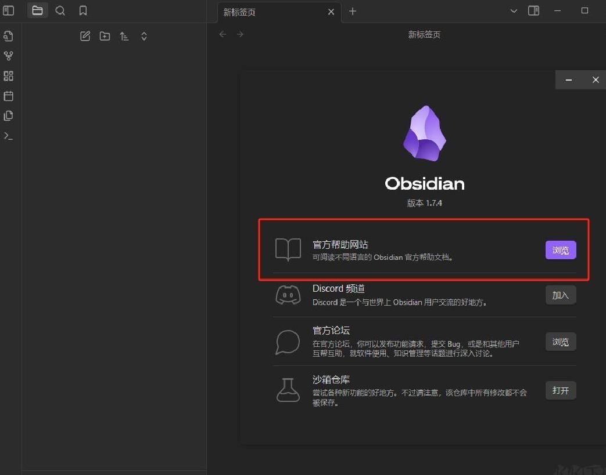606x475 pixels.
Task: Toggle the left sidebar panel icon
Action: point(8,11)
